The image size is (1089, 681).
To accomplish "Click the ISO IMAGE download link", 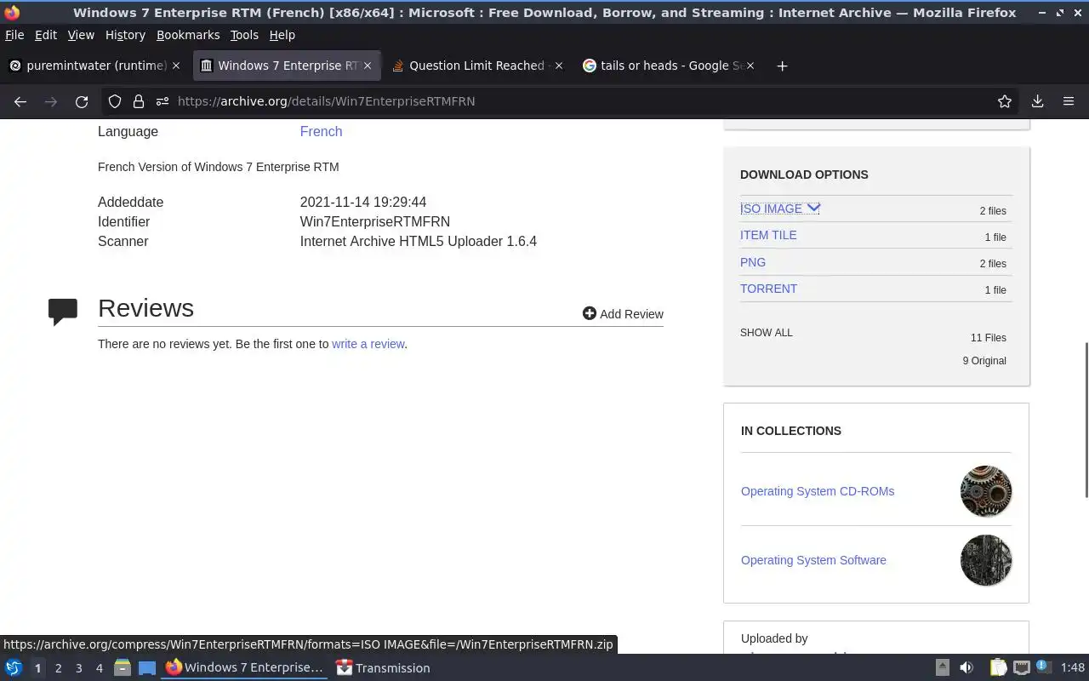I will click(771, 209).
